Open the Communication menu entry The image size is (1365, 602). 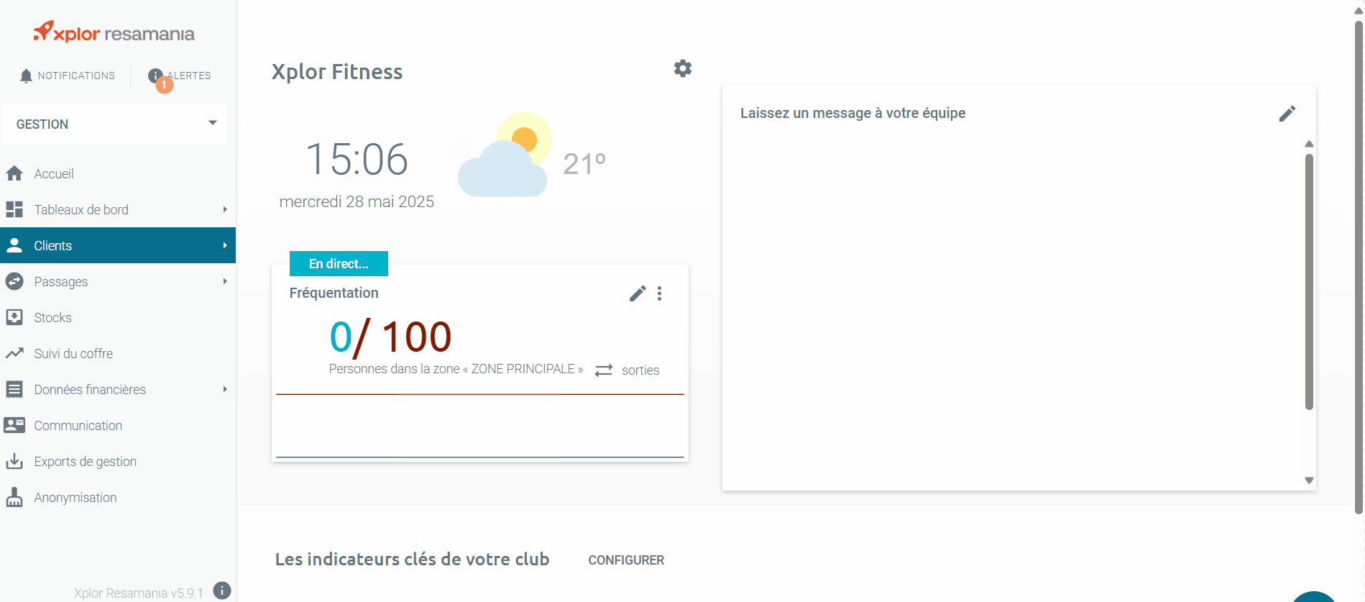coord(118,425)
